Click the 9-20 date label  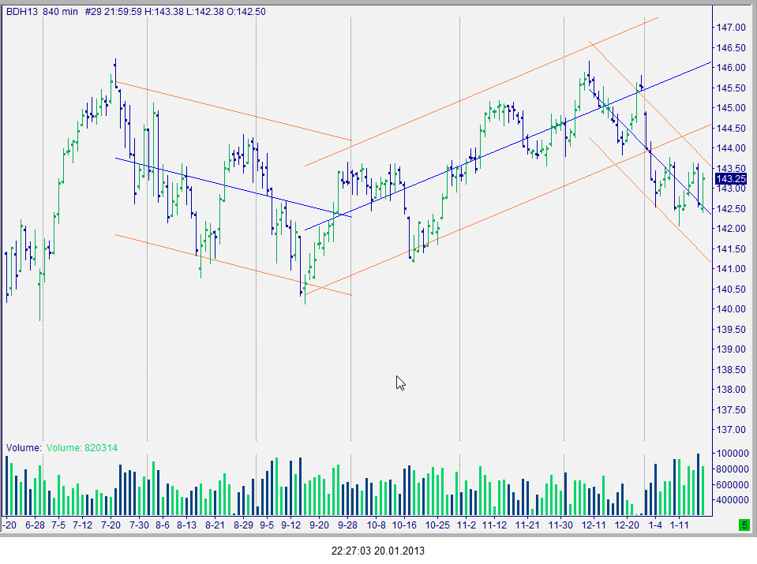click(x=319, y=525)
